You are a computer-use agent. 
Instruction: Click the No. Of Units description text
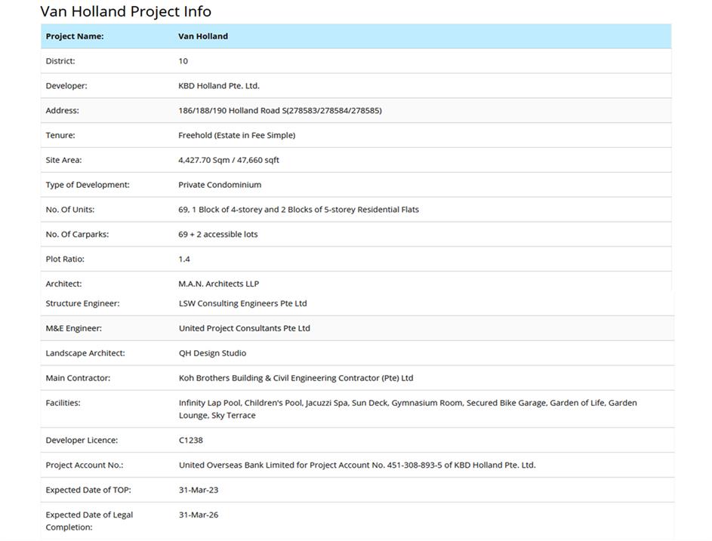[x=298, y=210]
